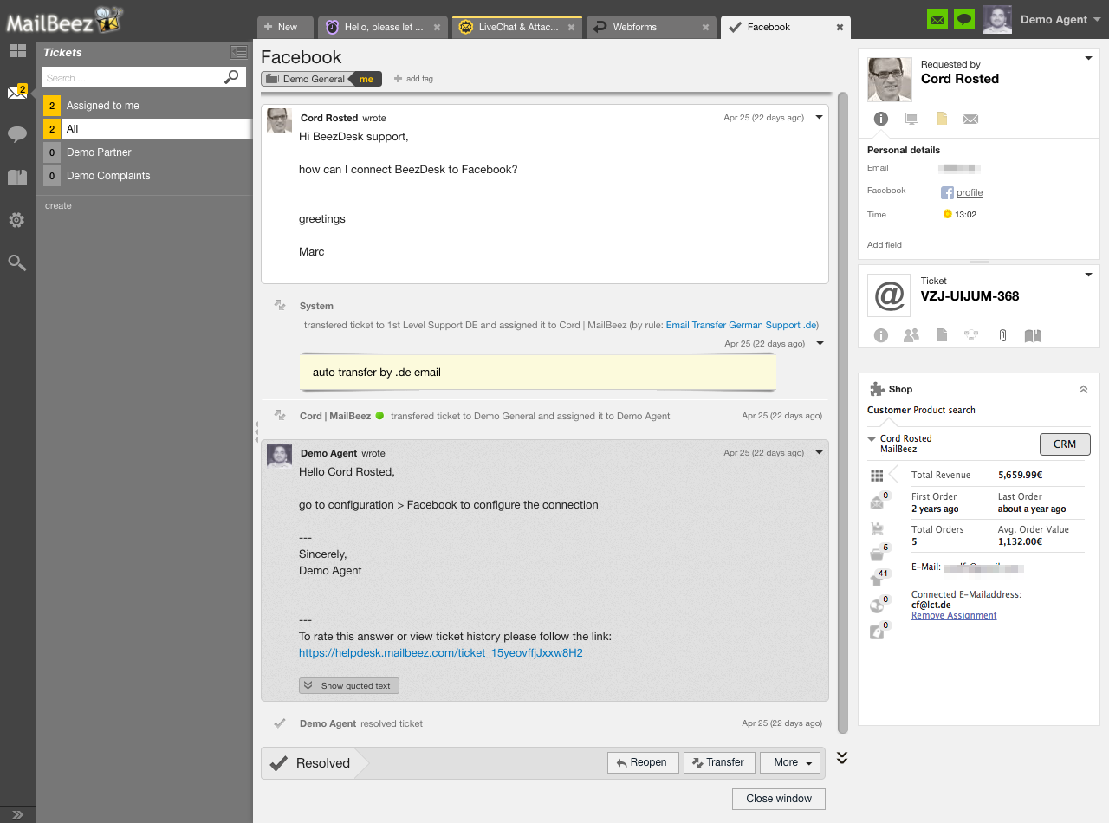Switch to the LiveChat & Attac tab
Image resolution: width=1109 pixels, height=823 pixels.
tap(518, 27)
